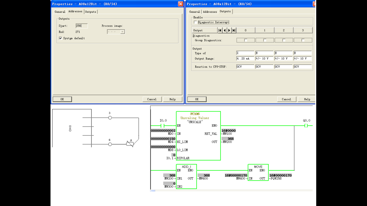The height and width of the screenshot is (206, 367).
Task: Open Help from right Properties window
Action: point(307,99)
